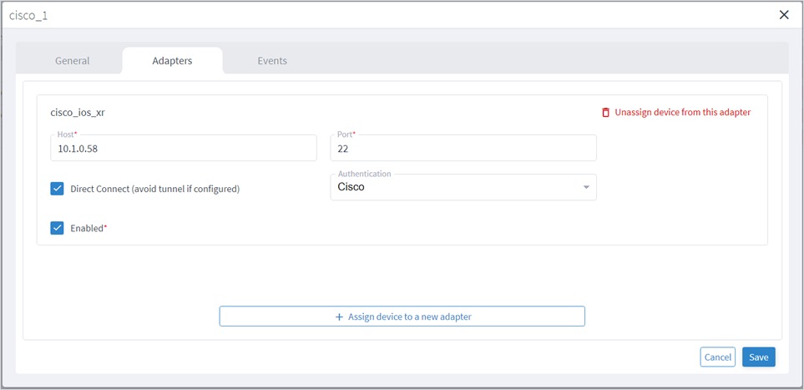Image resolution: width=804 pixels, height=390 pixels.
Task: Save the adapter settings
Action: [x=759, y=357]
